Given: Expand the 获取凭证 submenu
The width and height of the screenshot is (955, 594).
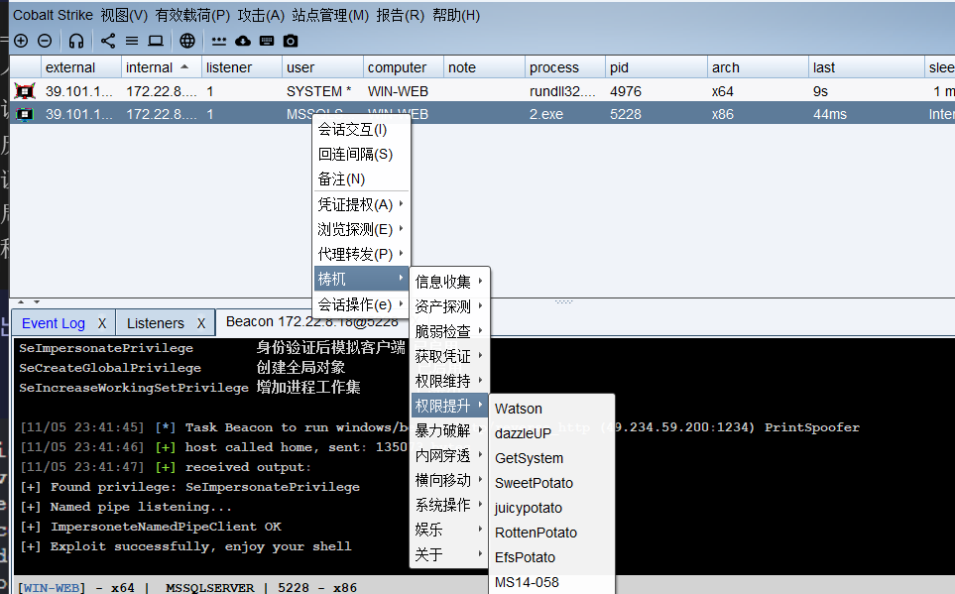Looking at the screenshot, I should pos(449,356).
